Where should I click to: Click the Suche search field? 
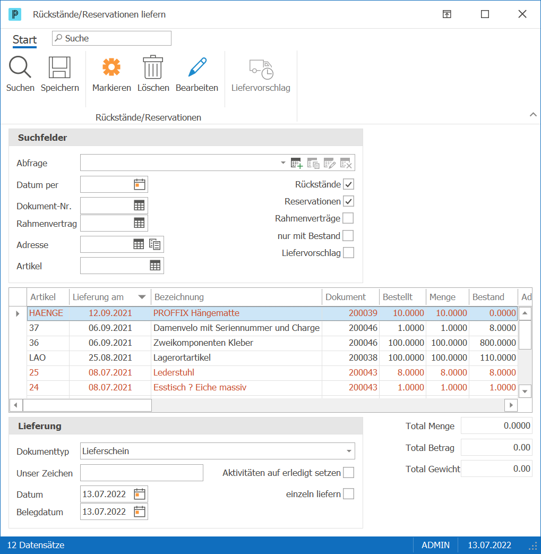coord(111,38)
